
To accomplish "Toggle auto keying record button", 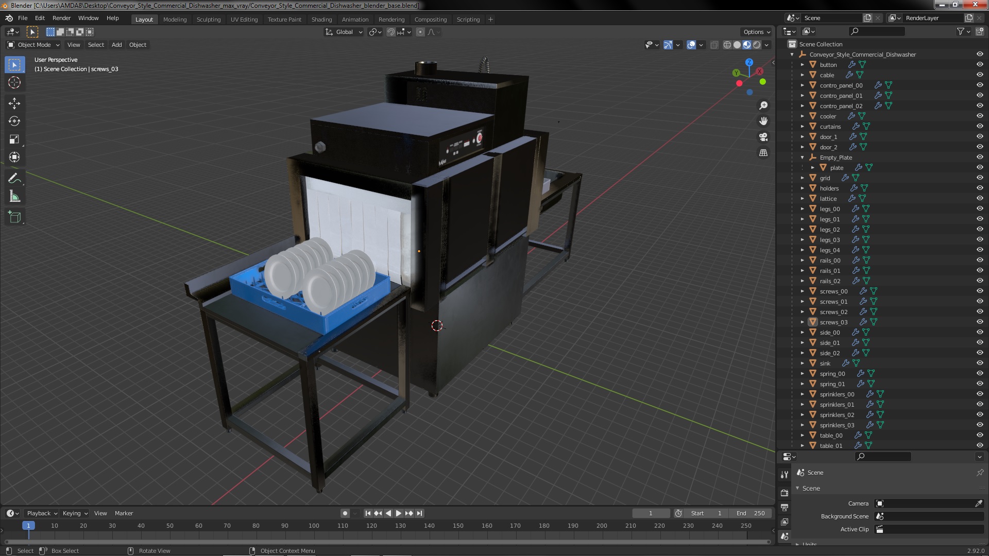I will tap(345, 513).
